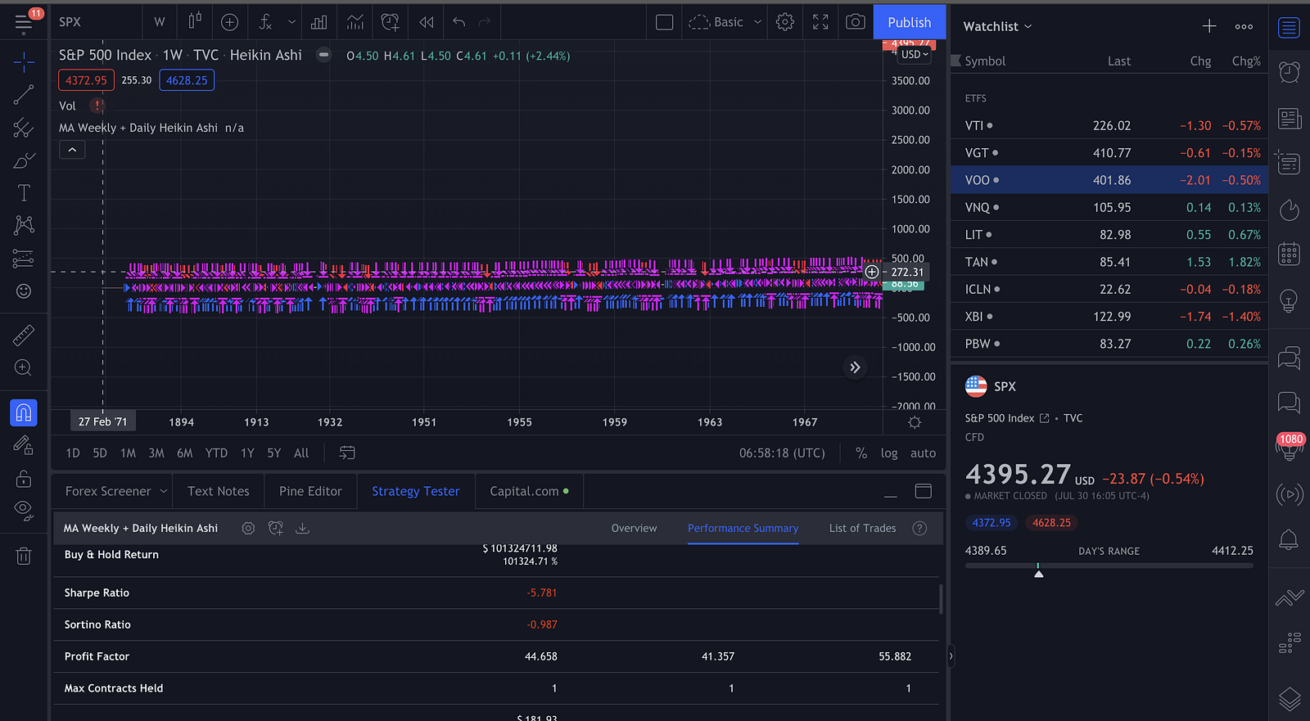Enter fullscreen mode
The image size is (1310, 721).
pos(820,22)
